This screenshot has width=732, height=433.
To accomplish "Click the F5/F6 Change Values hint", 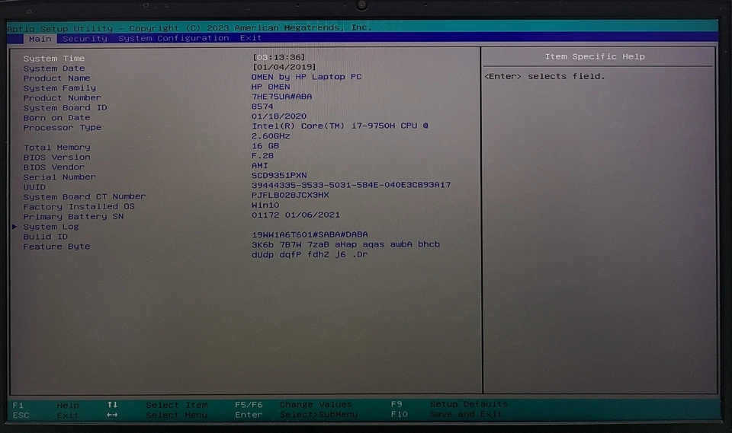I will coord(293,405).
